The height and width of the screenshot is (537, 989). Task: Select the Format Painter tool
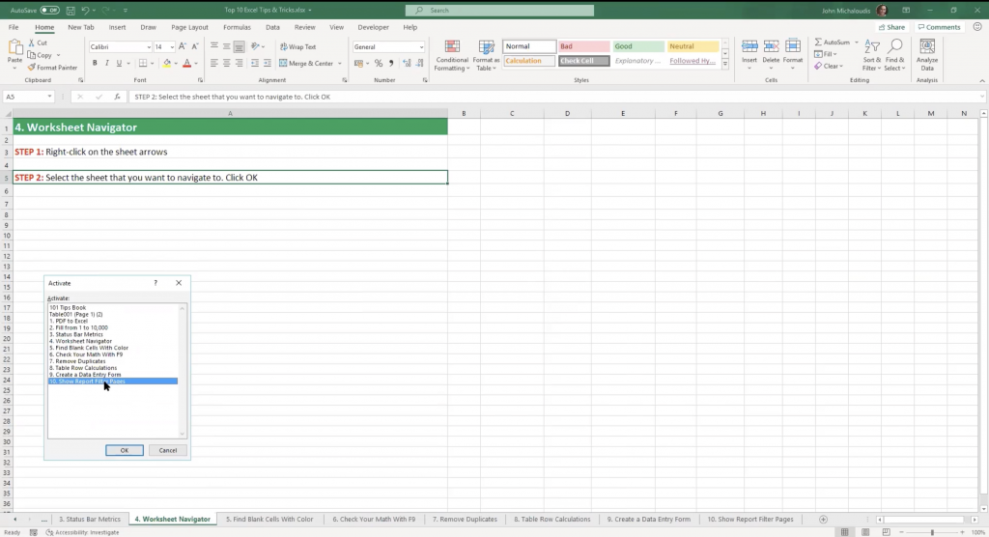coord(52,68)
